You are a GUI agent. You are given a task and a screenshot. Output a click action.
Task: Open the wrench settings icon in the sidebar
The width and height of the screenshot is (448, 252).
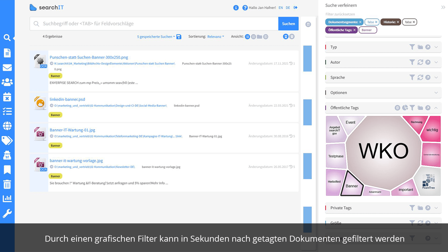click(x=7, y=213)
